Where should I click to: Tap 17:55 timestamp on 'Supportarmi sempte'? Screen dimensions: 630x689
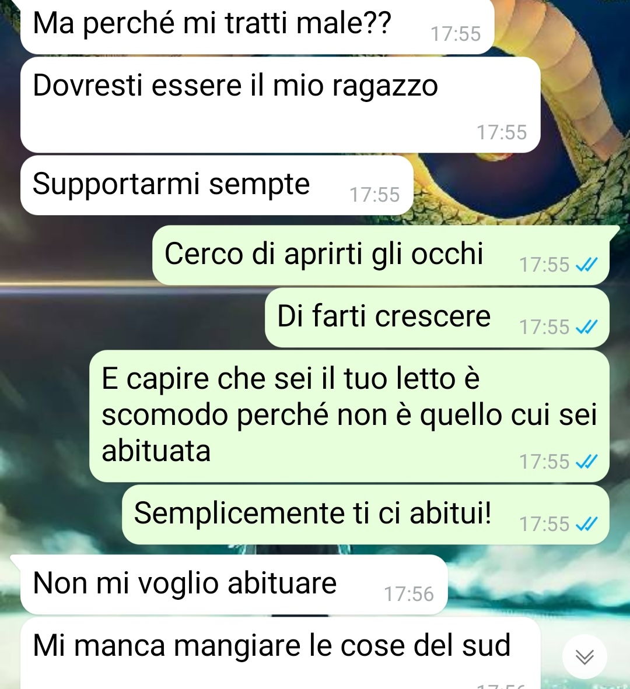click(374, 195)
